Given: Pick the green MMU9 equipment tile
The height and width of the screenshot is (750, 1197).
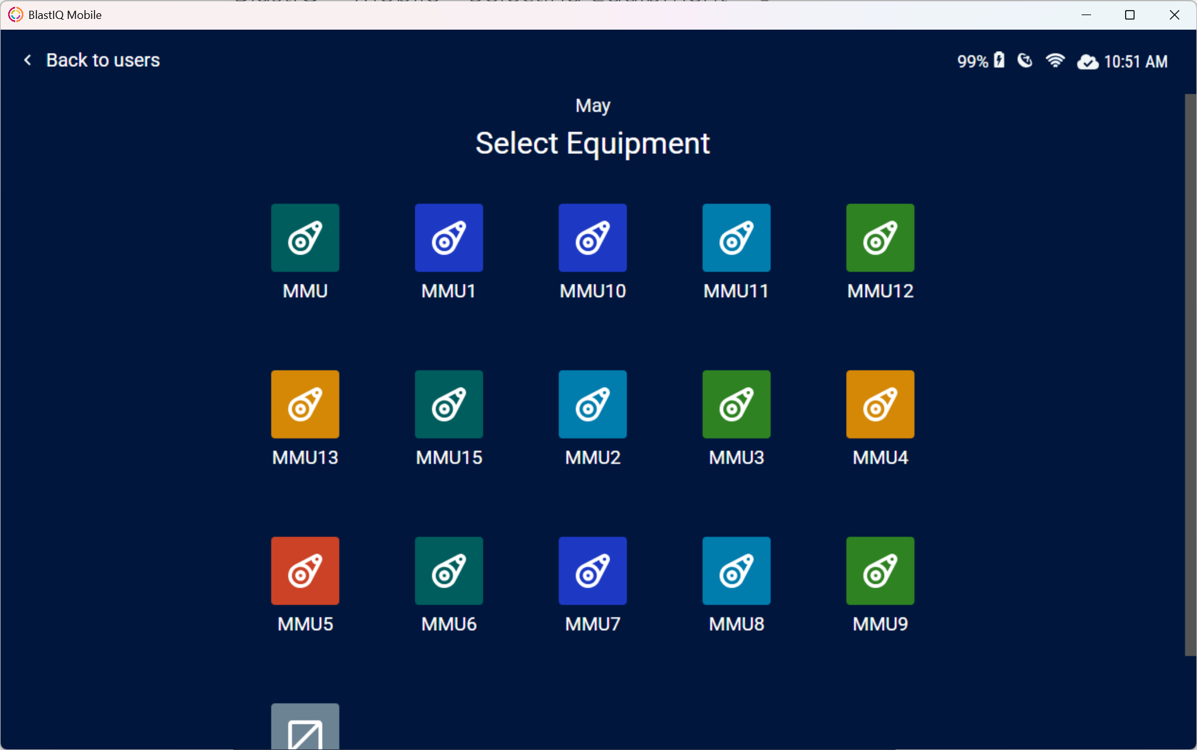Looking at the screenshot, I should (x=880, y=571).
